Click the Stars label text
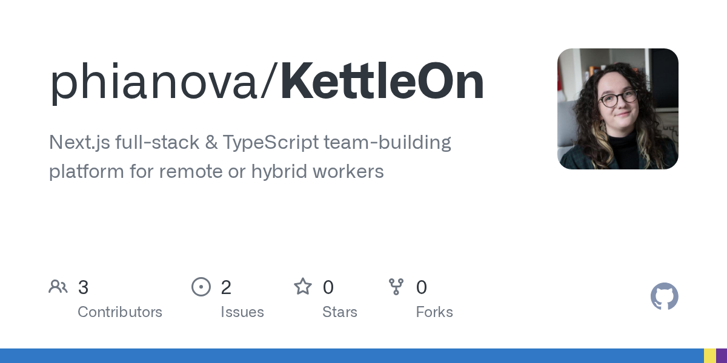 tap(340, 312)
